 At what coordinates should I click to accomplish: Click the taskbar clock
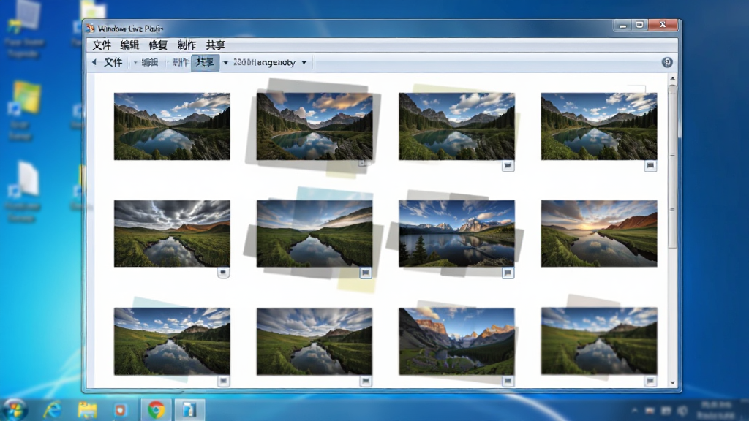pyautogui.click(x=716, y=410)
